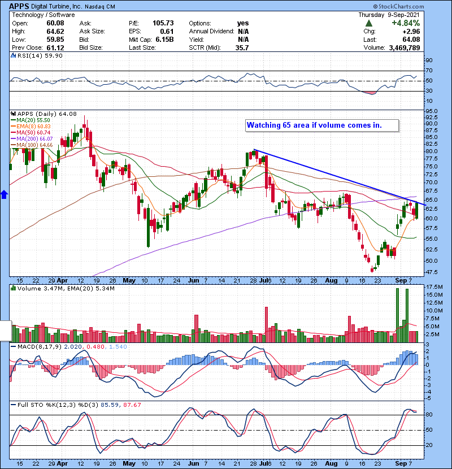This screenshot has width=452, height=469.
Task: Click the volume bars icon beside Volume label
Action: click(x=13, y=288)
